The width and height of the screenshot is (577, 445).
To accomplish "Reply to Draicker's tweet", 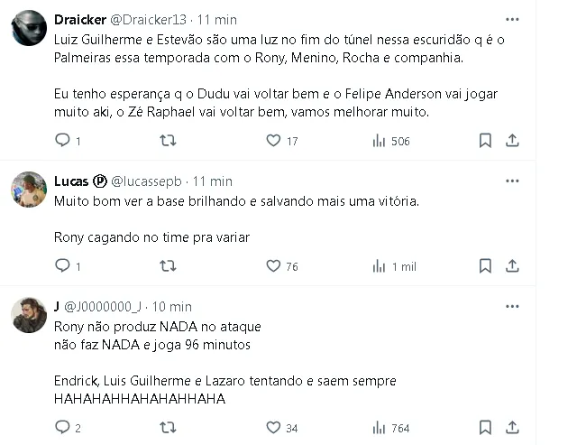I will click(x=62, y=141).
